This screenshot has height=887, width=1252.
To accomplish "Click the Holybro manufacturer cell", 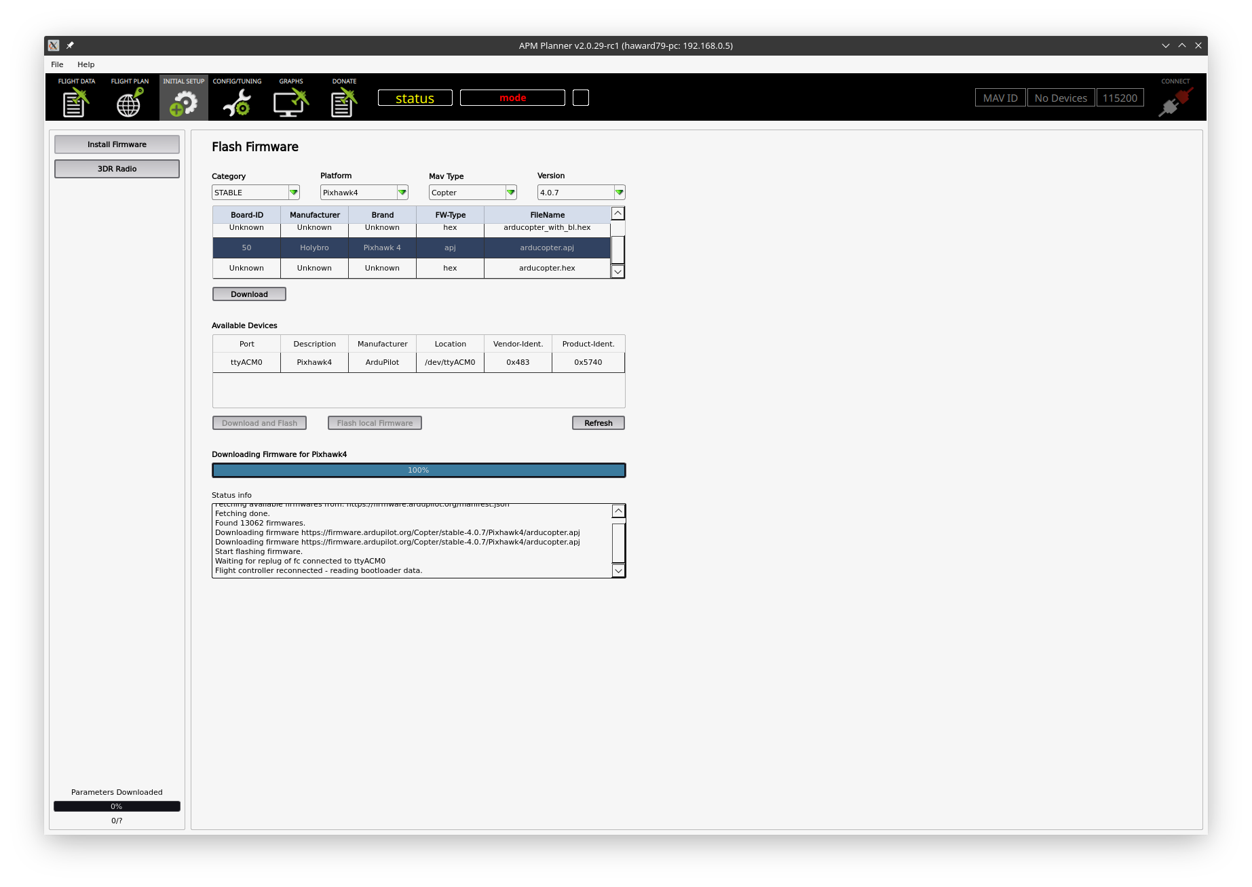I will click(314, 248).
